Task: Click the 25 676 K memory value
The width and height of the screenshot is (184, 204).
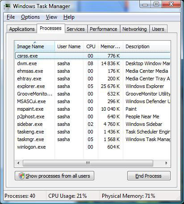Action: (x=110, y=86)
